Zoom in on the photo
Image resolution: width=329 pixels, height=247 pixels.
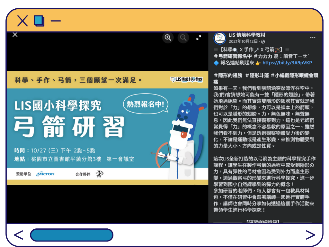168,38
